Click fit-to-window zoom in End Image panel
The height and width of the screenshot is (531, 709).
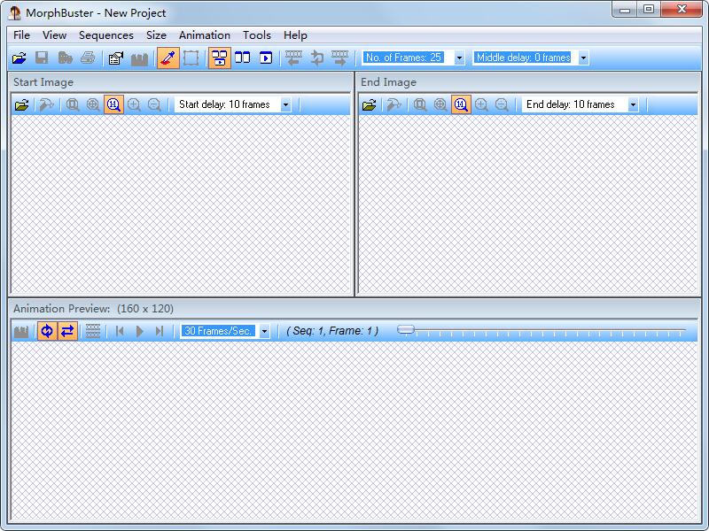(419, 104)
